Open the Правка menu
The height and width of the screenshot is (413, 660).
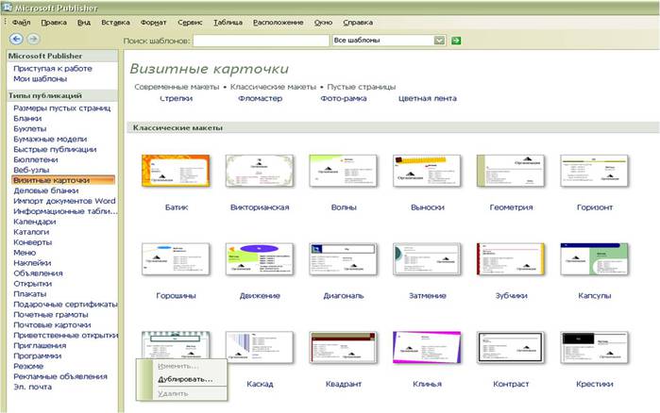tap(54, 23)
